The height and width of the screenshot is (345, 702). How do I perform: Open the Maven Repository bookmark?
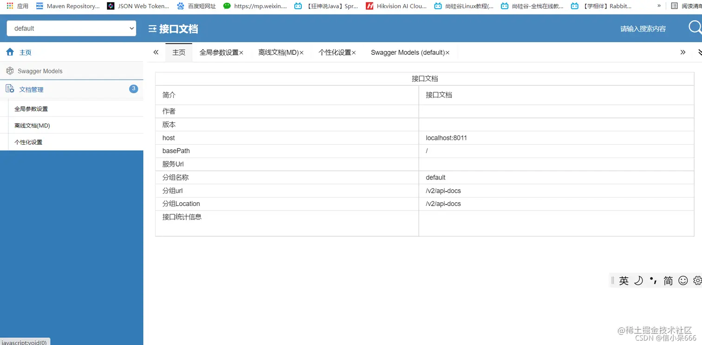pos(68,6)
